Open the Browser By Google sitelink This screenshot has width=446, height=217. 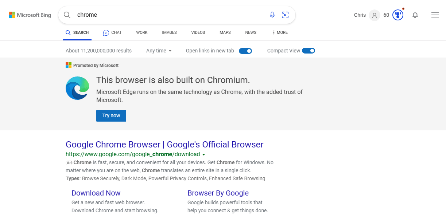pos(218,193)
